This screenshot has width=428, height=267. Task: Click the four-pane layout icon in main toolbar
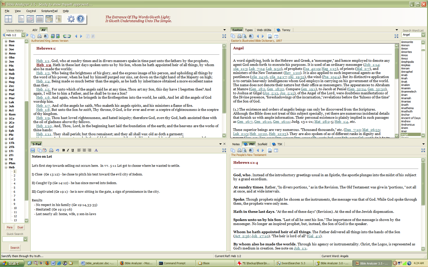tap(8, 19)
